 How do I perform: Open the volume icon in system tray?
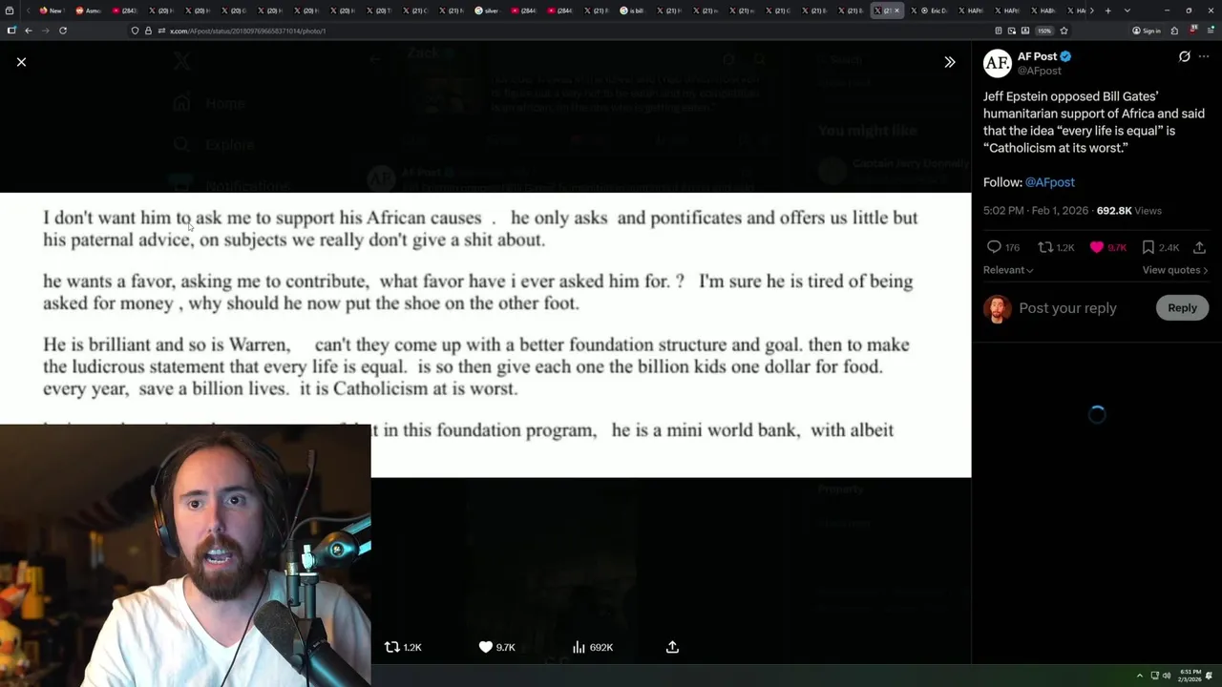point(1167,676)
